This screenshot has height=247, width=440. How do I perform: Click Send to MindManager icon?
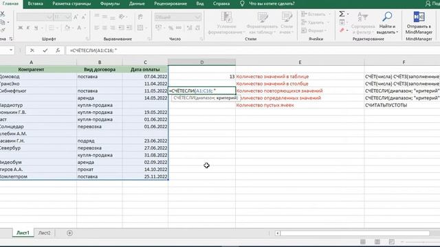tap(419, 16)
